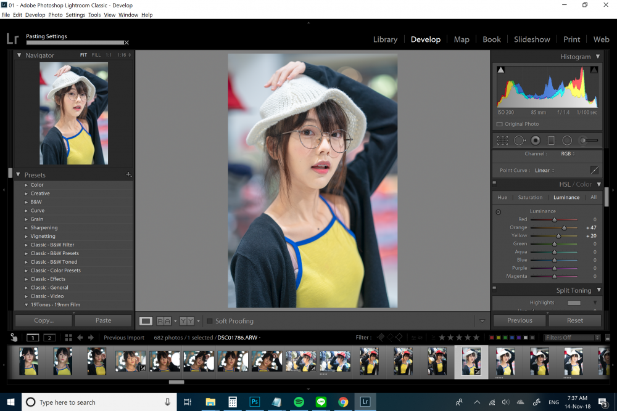Switch to the Library module
This screenshot has width=617, height=411.
click(385, 39)
